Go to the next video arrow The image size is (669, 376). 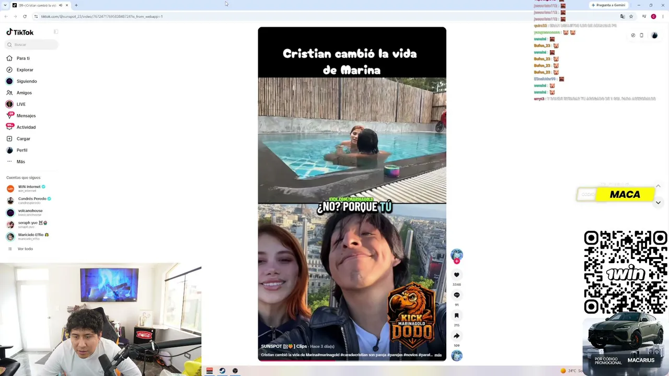[658, 203]
